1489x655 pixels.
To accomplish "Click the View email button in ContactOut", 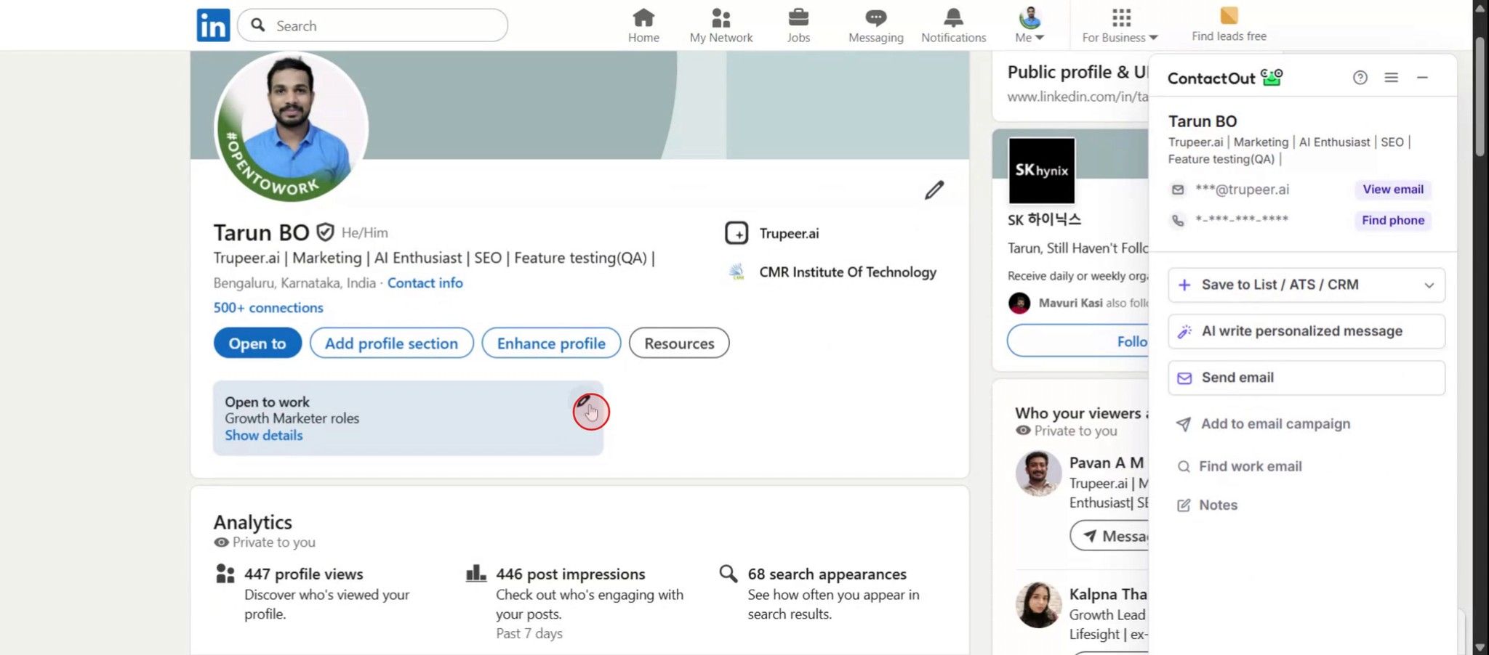I will point(1392,189).
